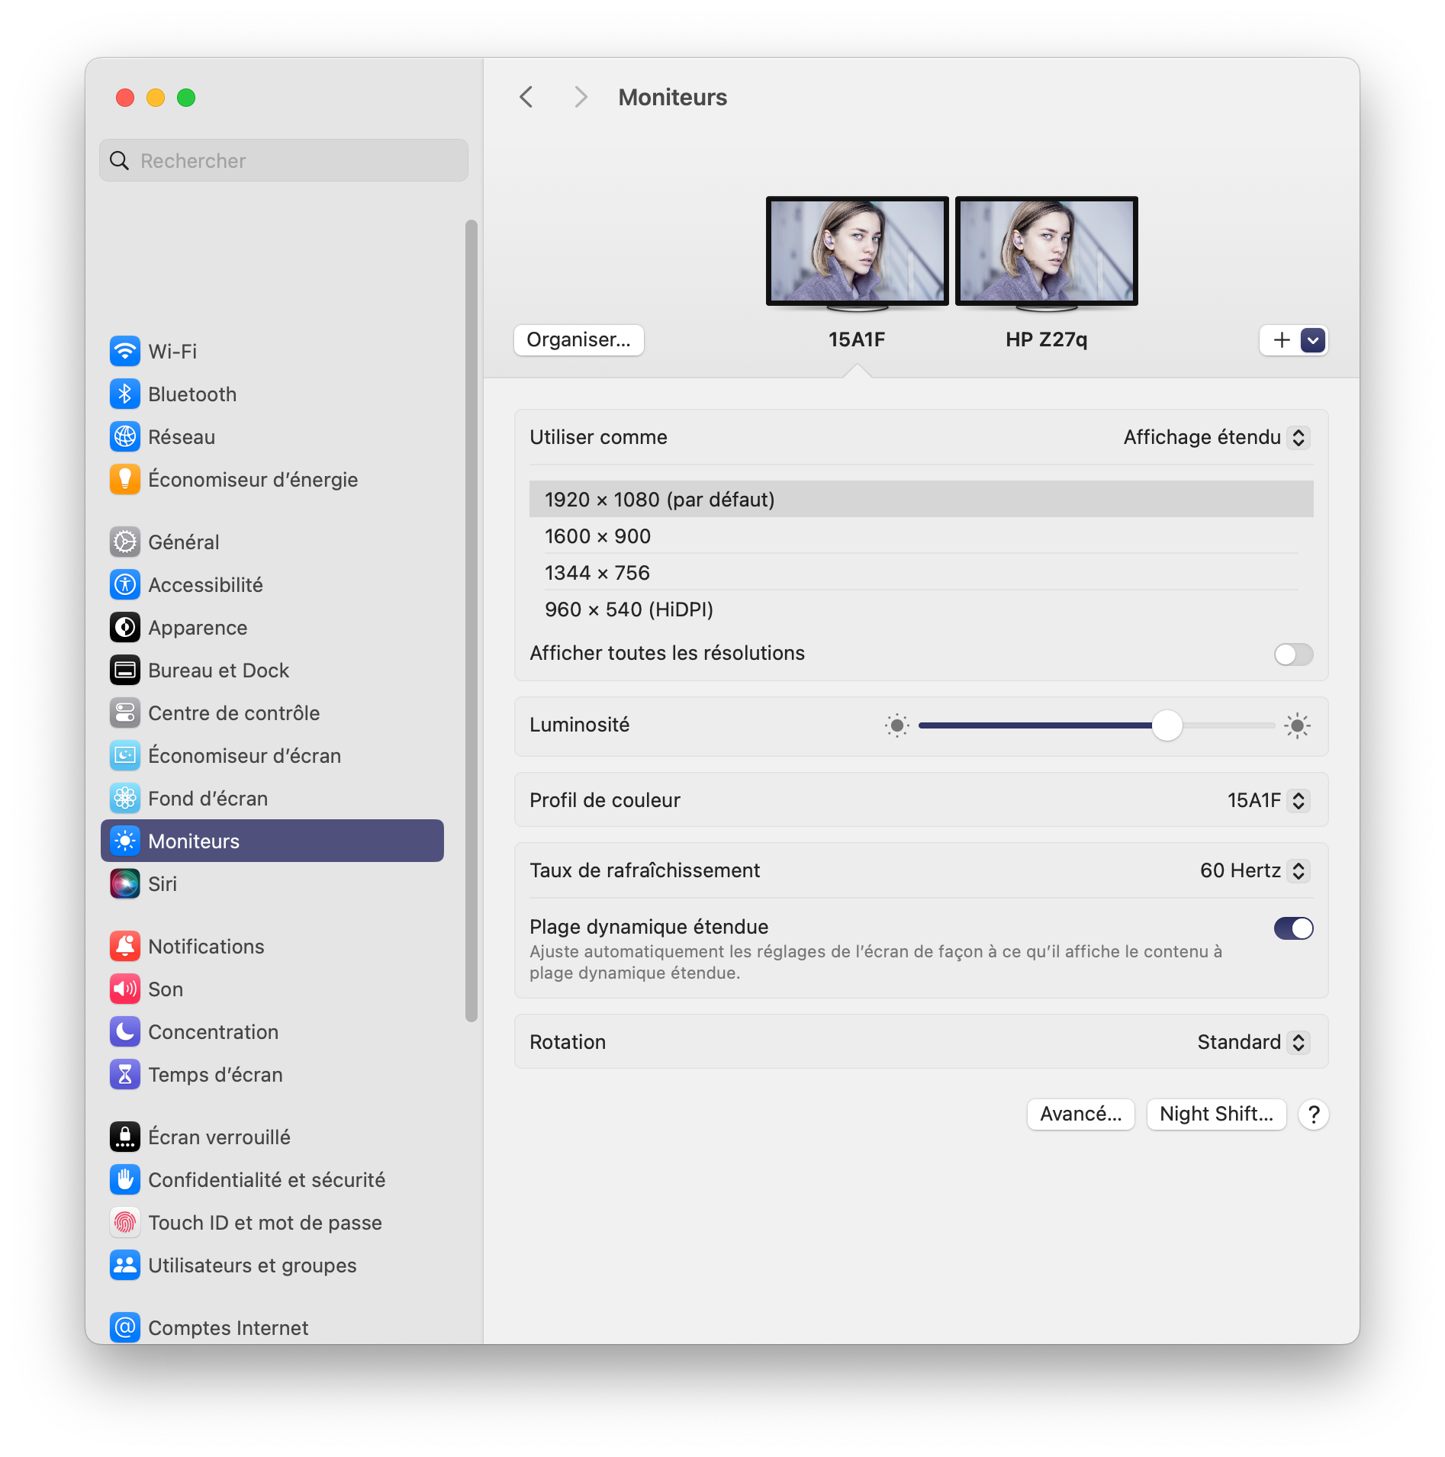The image size is (1445, 1457).
Task: Click the Son speaker icon
Action: 125,989
